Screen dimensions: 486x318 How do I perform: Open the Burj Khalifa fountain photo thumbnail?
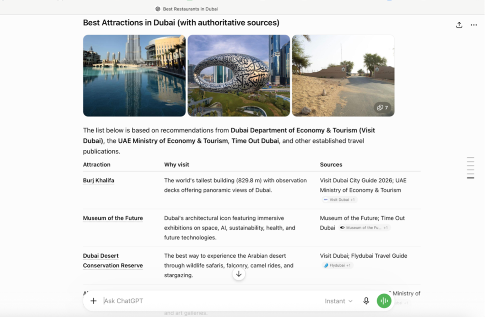[x=134, y=76]
